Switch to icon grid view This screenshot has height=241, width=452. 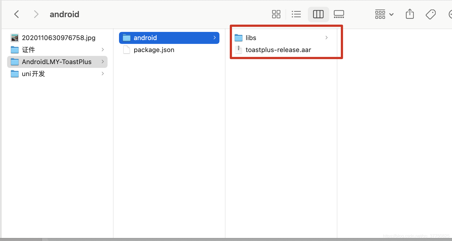click(276, 14)
